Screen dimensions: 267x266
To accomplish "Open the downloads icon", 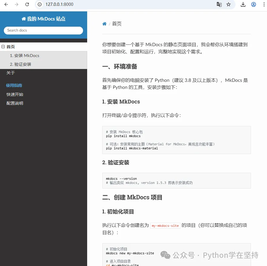I will tap(243, 4).
